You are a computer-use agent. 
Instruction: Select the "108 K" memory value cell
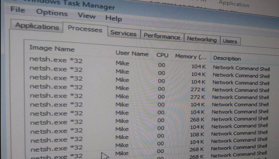197,135
